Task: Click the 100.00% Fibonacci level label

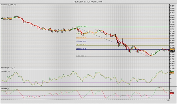Action: [x=82, y=26]
